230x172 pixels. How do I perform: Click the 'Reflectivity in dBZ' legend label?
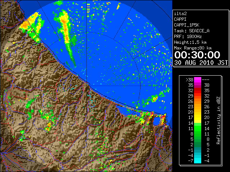[x=218, y=120]
